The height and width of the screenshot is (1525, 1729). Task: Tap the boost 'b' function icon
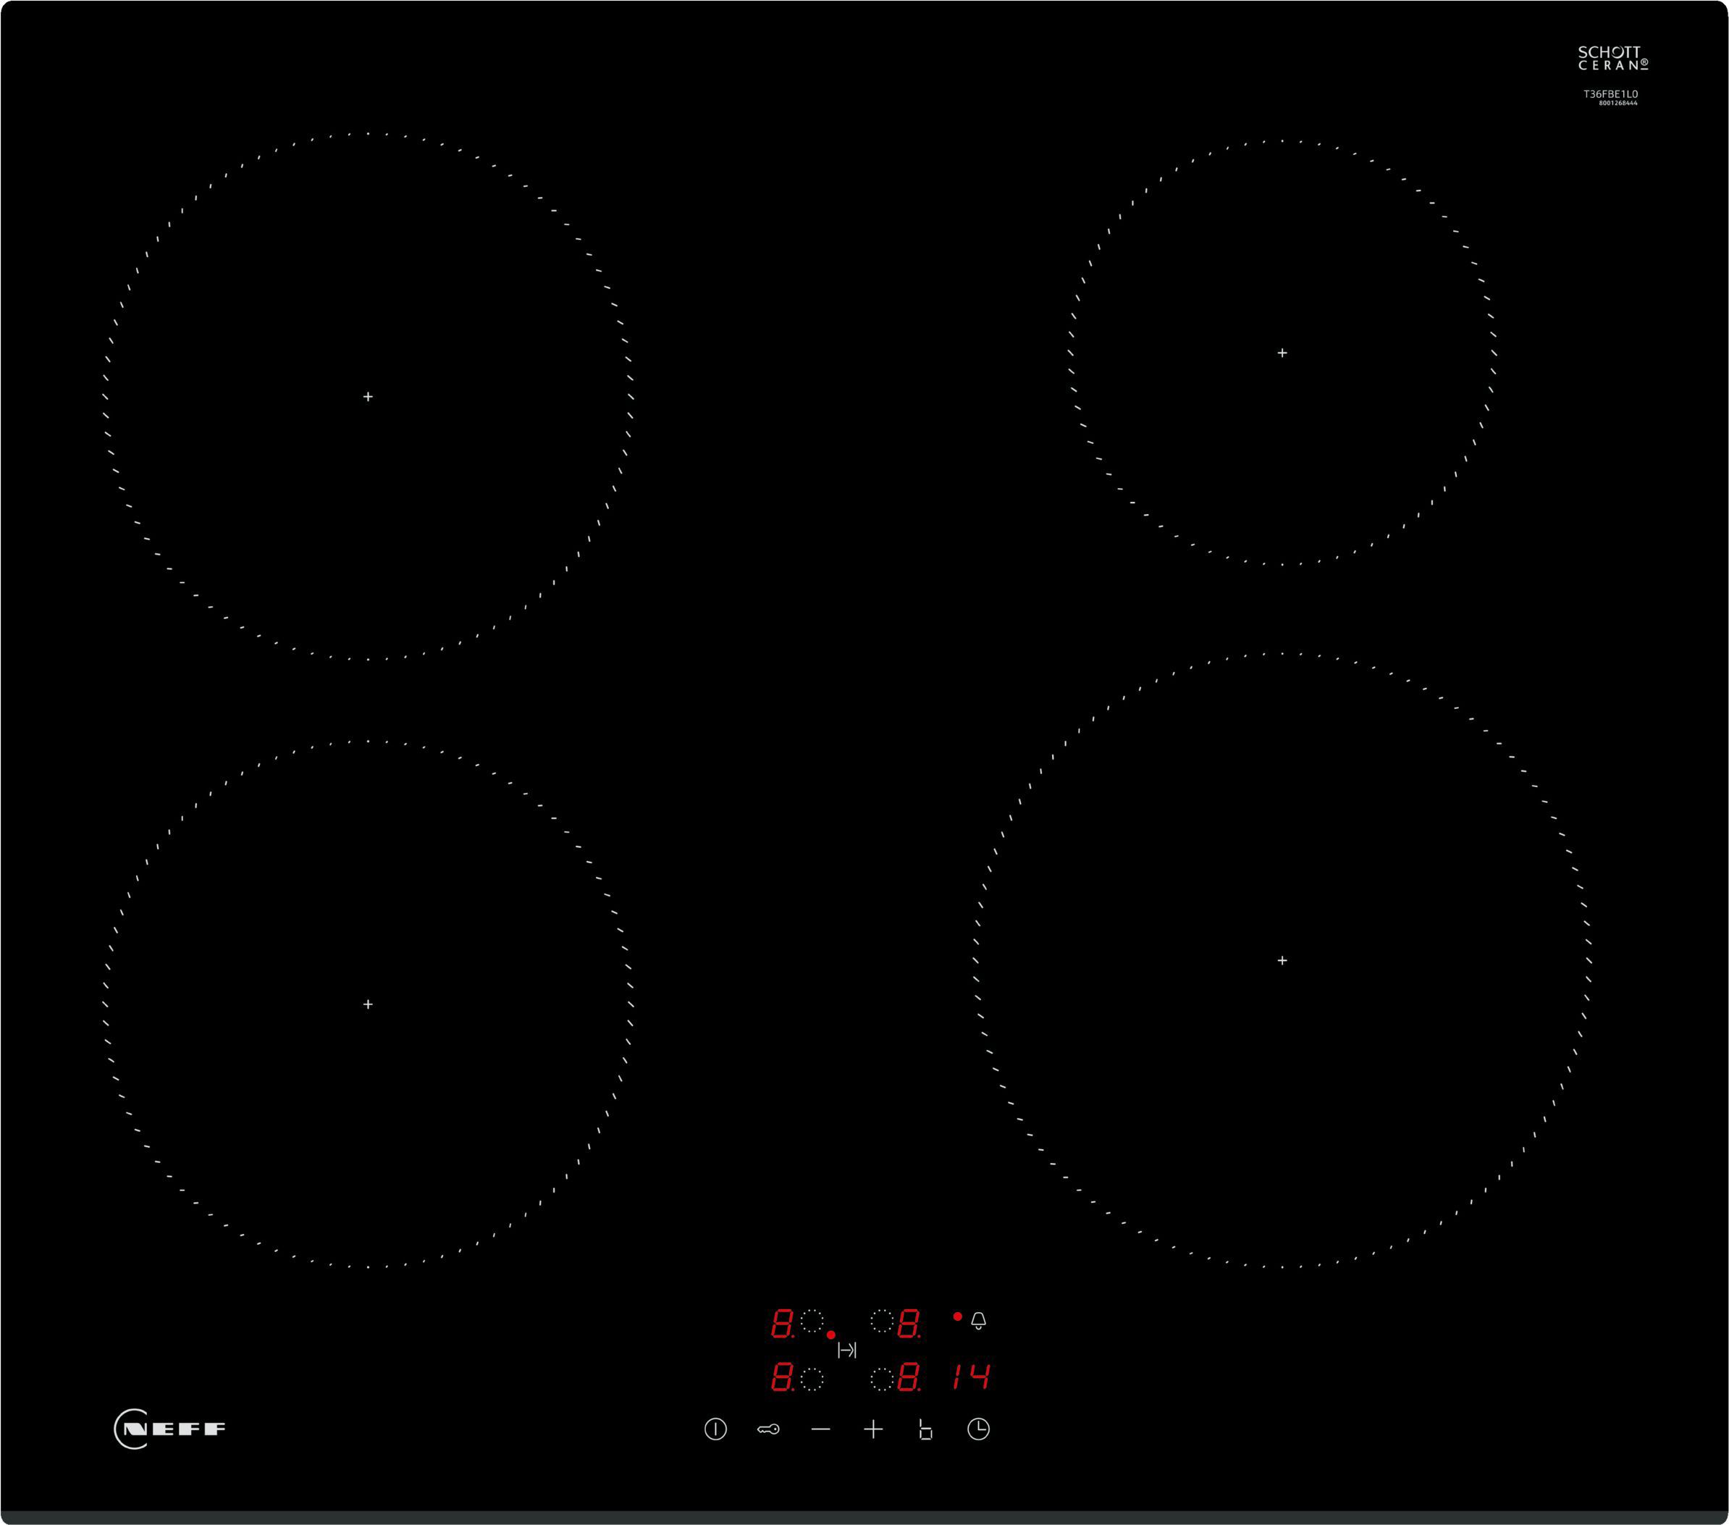[x=927, y=1429]
